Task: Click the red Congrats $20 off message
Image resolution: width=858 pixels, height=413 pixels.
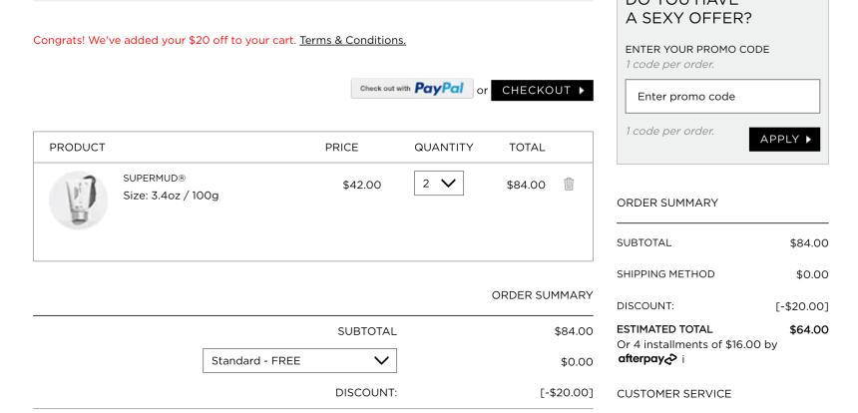Action: [165, 40]
